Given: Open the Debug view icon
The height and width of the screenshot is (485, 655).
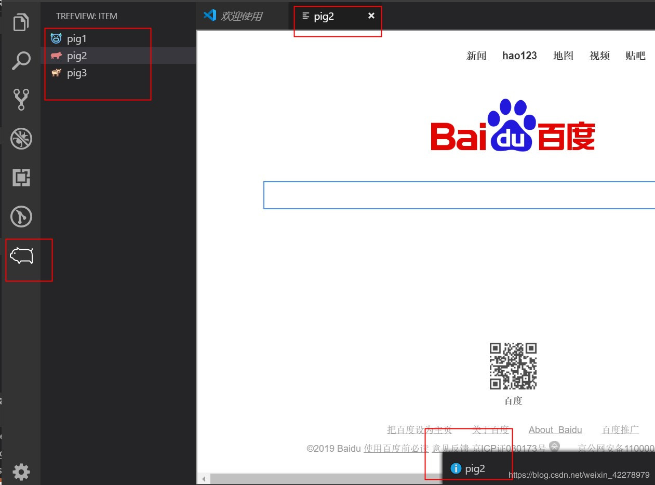Looking at the screenshot, I should pos(21,138).
